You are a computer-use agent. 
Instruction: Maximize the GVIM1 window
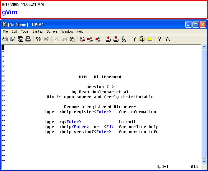click(x=196, y=25)
